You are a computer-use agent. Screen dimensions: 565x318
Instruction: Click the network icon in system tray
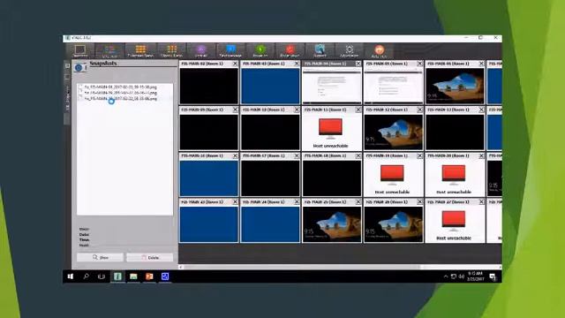[x=454, y=276]
